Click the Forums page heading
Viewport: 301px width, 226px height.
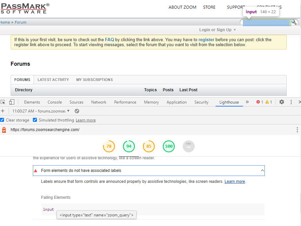(x=20, y=64)
